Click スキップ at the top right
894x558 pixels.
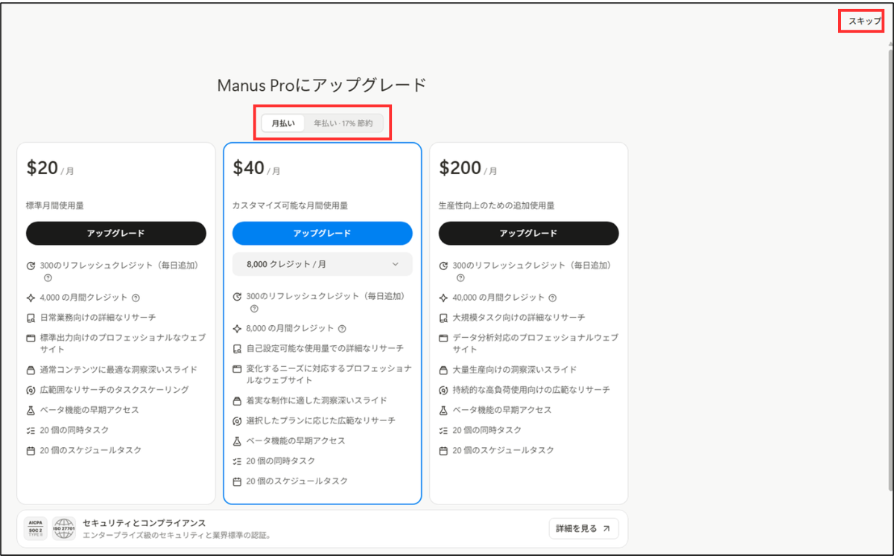point(865,21)
